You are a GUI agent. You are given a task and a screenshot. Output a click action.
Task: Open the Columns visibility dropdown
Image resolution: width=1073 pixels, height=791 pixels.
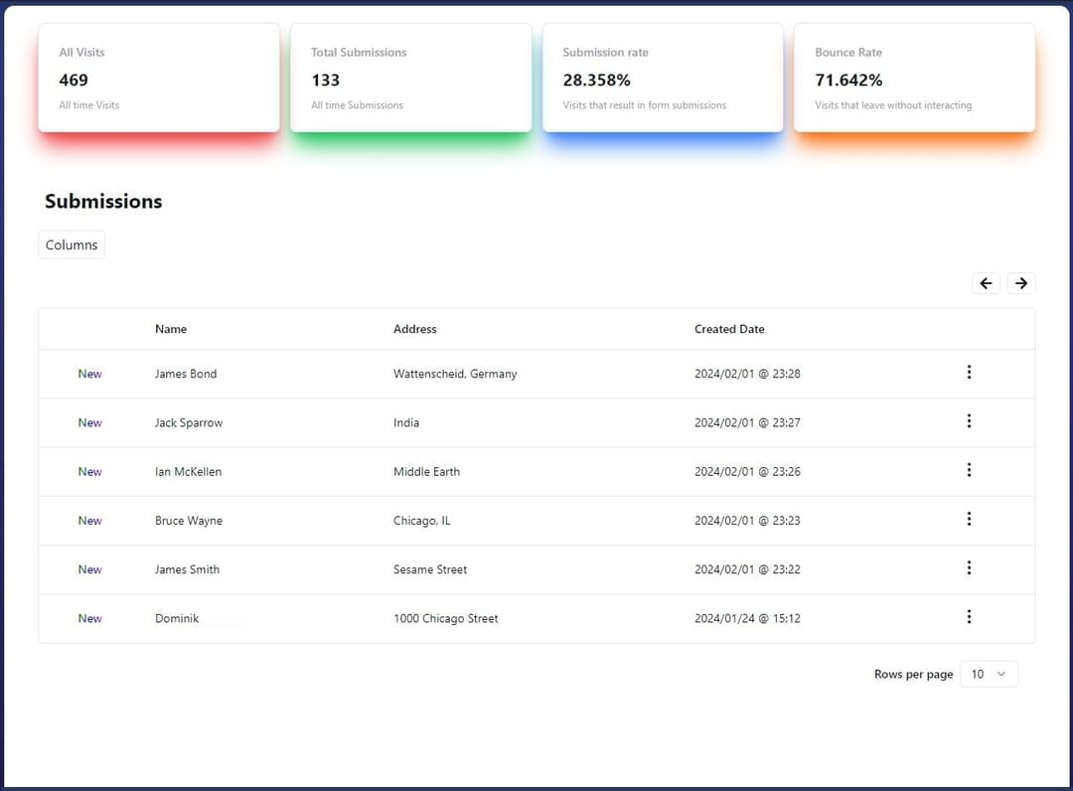(x=72, y=244)
